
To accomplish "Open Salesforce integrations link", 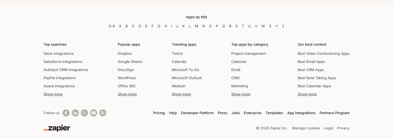I will pyautogui.click(x=63, y=62).
